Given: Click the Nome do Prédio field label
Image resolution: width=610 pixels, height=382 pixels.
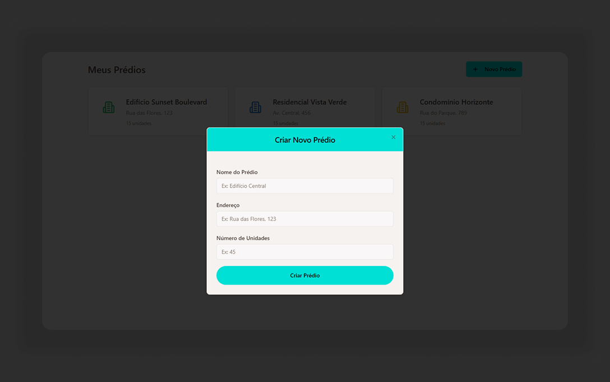Looking at the screenshot, I should coord(237,172).
